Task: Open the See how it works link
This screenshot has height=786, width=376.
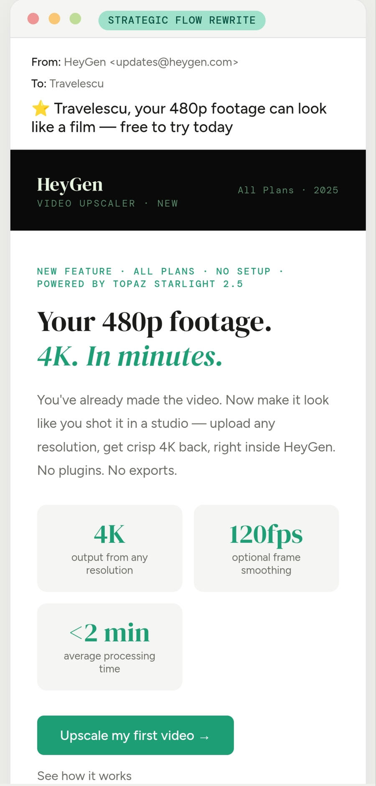Action: (x=84, y=776)
